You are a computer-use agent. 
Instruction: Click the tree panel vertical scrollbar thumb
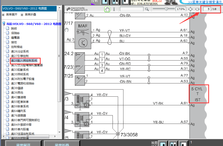click(59, 56)
